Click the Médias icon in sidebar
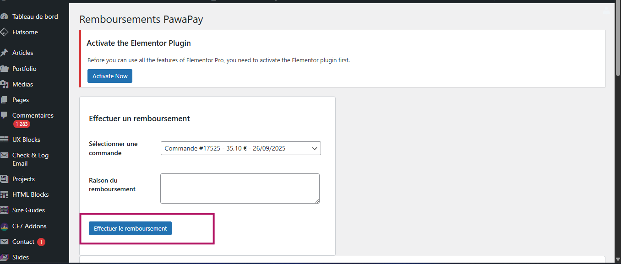 (x=4, y=84)
